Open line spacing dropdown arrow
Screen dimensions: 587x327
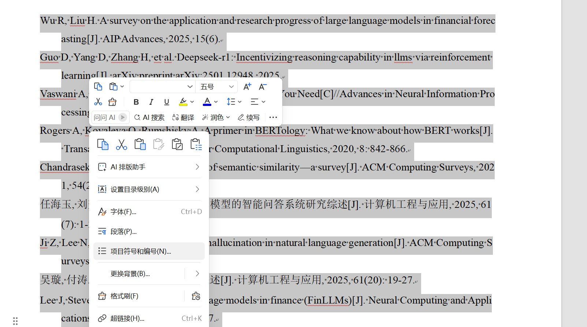point(240,102)
